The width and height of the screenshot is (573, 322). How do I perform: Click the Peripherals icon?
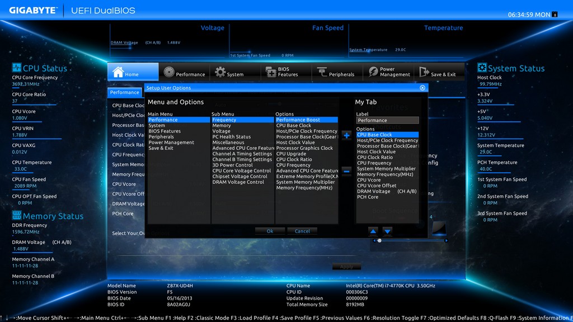322,72
